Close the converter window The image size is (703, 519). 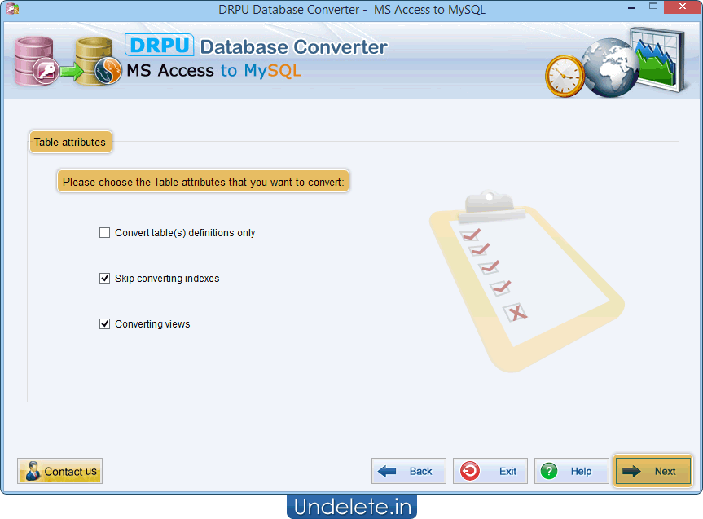[683, 7]
